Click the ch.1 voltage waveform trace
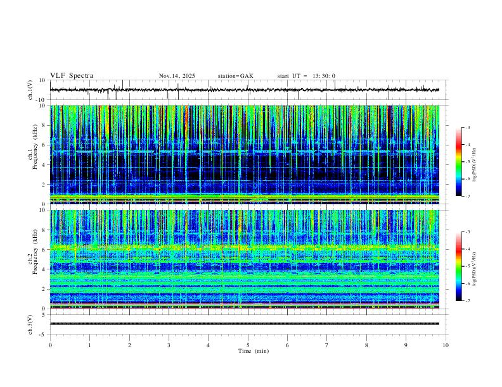The image size is (502, 387). [244, 90]
